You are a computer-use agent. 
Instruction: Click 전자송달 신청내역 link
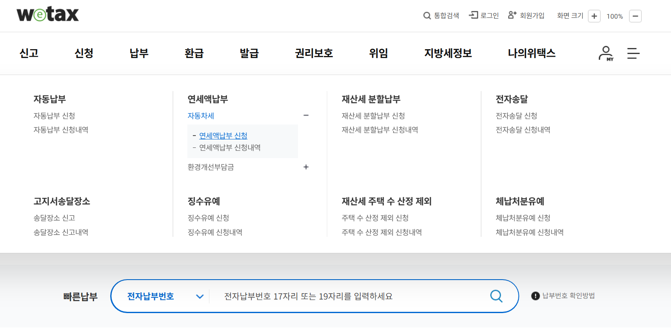click(x=523, y=130)
